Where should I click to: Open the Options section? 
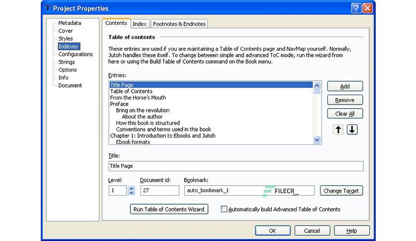click(68, 70)
